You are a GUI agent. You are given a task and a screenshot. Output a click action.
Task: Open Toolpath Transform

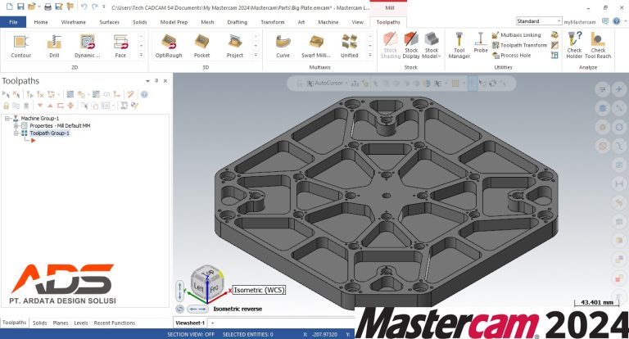(x=519, y=45)
